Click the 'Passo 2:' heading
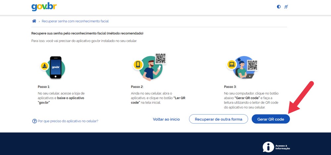 (137, 87)
